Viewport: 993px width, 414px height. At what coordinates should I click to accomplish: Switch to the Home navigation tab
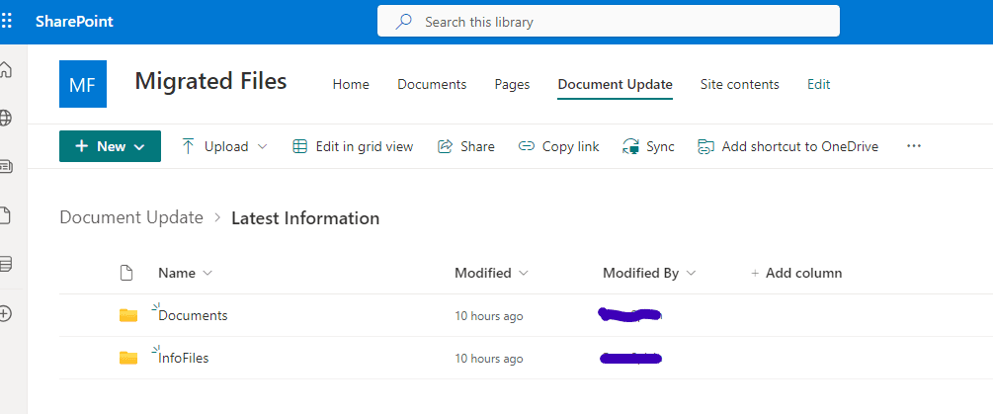[x=351, y=84]
